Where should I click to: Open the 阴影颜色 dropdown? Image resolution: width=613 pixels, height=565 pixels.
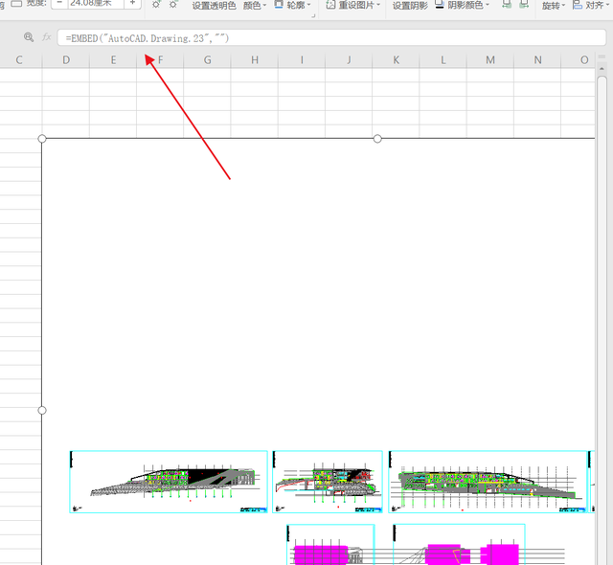[463, 5]
